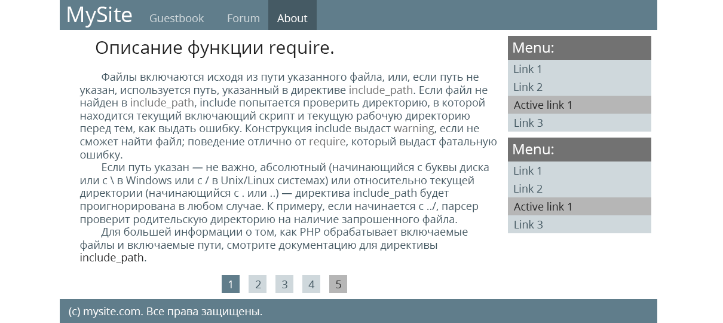Click the MySite logo in the header
The image size is (723, 323).
(x=99, y=14)
